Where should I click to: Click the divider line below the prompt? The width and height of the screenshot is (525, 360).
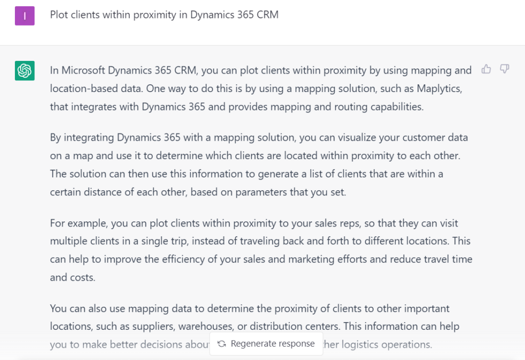[x=262, y=45]
